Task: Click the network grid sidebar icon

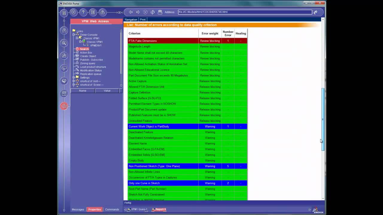Action: (64, 93)
